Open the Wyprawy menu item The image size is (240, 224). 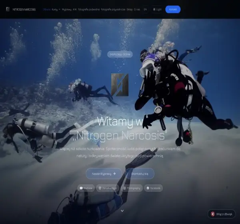(x=66, y=10)
